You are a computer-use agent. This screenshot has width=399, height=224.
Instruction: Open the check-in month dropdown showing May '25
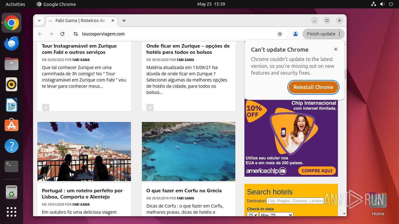tap(276, 215)
